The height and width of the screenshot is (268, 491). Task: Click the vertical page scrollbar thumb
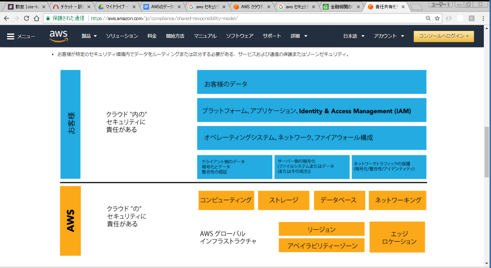[486, 152]
